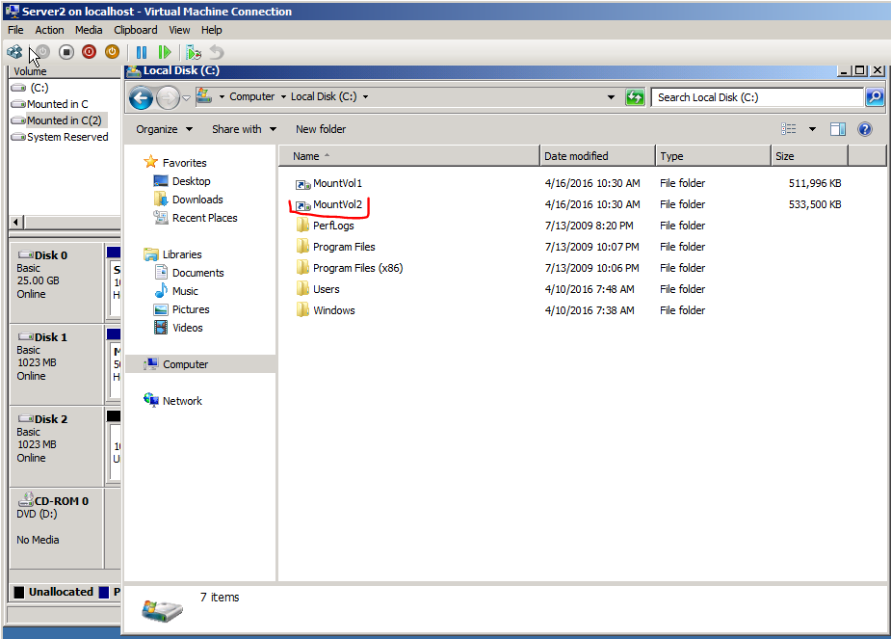Open the File menu

pyautogui.click(x=15, y=30)
